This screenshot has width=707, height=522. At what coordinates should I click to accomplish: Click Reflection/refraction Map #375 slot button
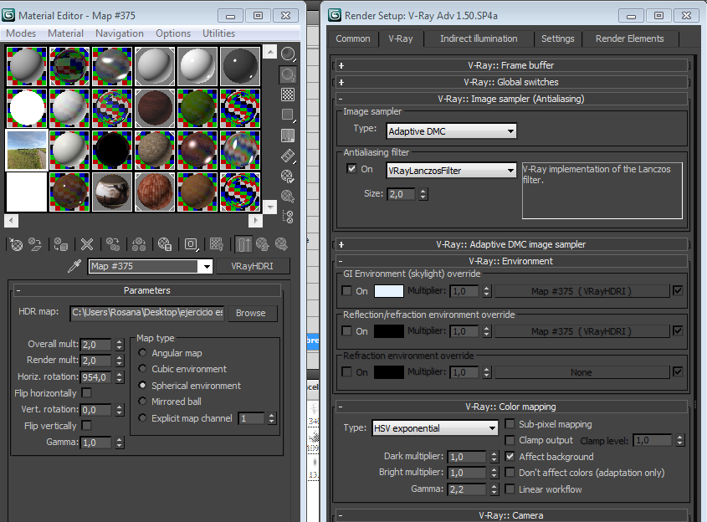coord(581,331)
